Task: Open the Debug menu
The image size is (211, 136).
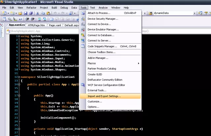Action: tap(64, 8)
